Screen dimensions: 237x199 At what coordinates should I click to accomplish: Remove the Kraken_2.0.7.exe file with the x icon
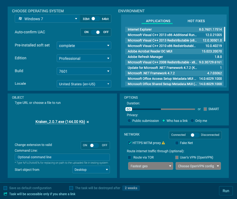tap(88, 122)
